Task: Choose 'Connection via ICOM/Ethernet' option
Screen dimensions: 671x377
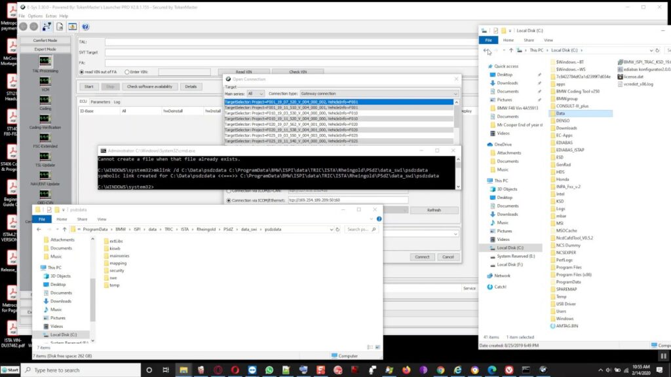Action: point(228,199)
